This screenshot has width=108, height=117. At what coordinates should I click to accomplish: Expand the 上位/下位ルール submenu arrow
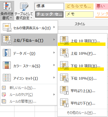(54, 39)
